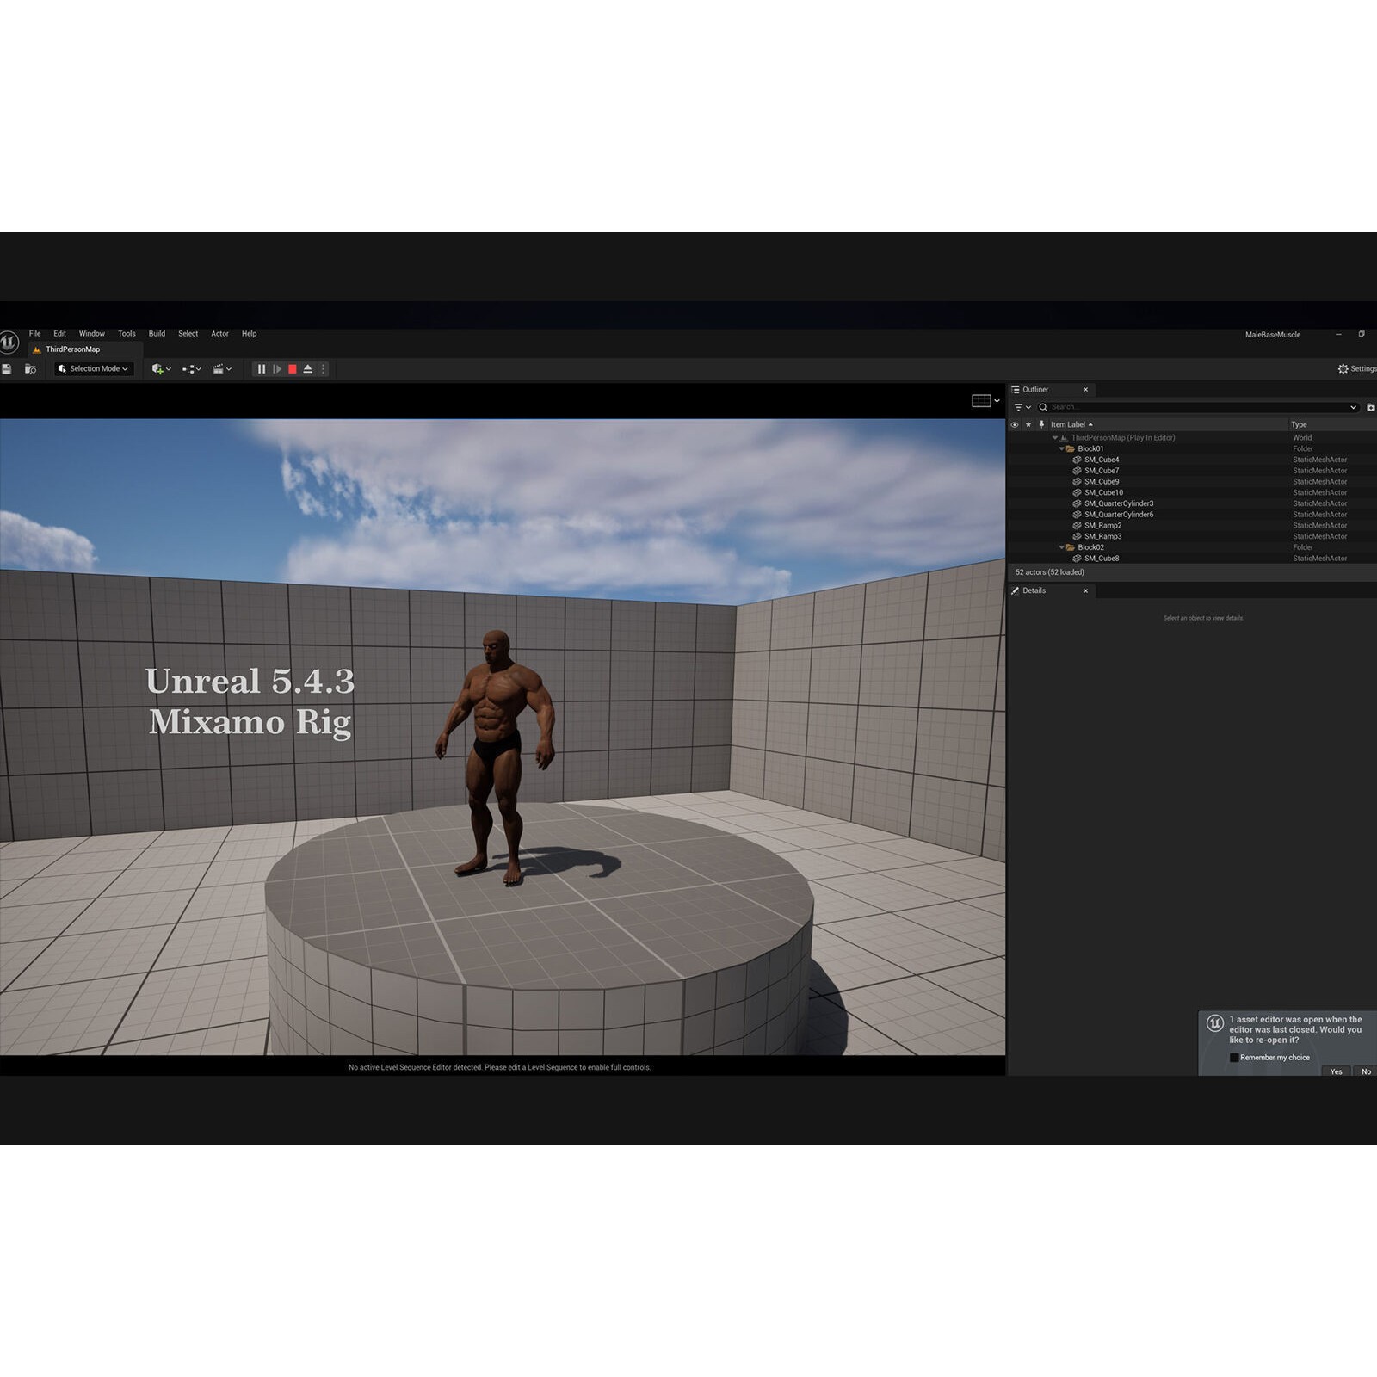This screenshot has height=1377, width=1377.
Task: Save the current level with disk icon
Action: point(7,369)
